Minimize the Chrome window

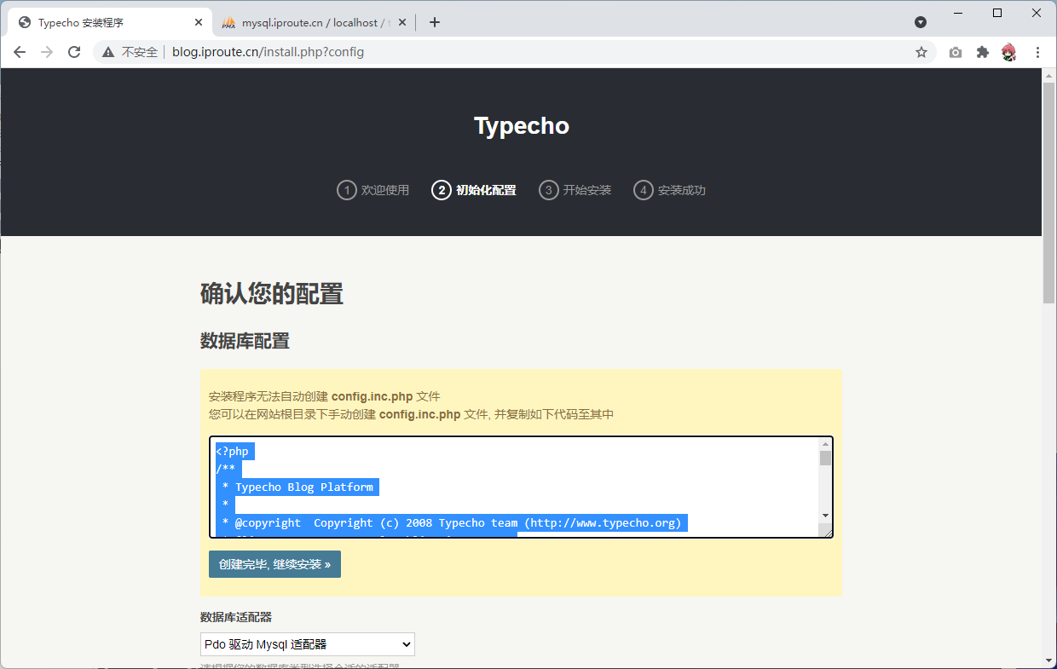tap(958, 13)
